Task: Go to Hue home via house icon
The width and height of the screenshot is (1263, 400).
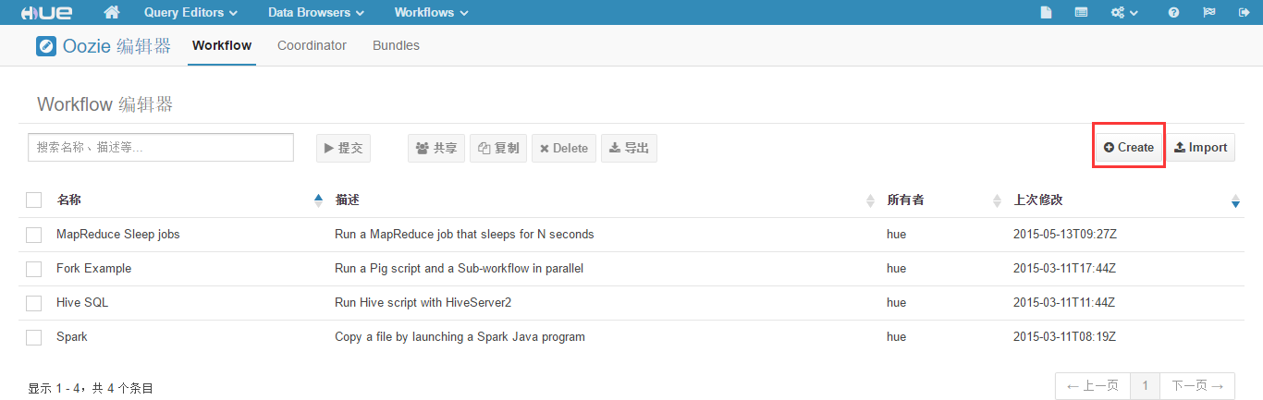Action: point(112,12)
